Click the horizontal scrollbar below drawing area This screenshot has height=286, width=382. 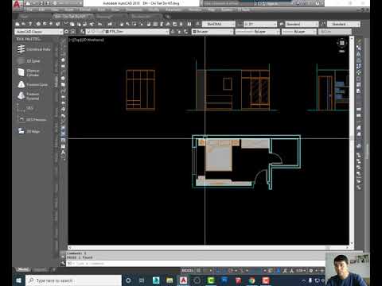tap(209, 248)
